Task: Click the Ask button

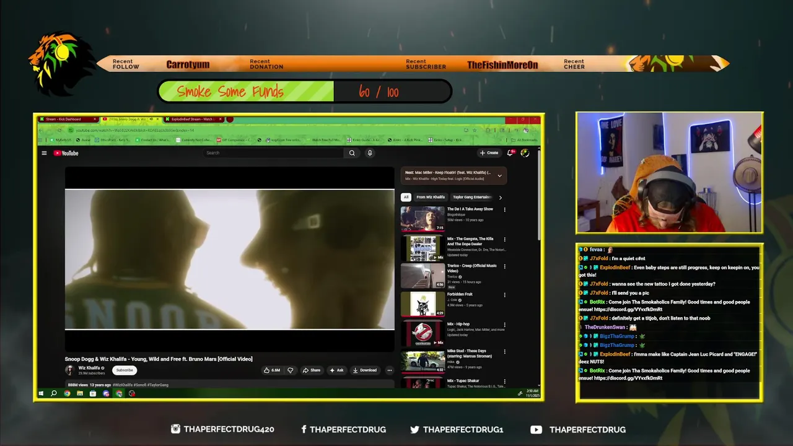Action: point(336,370)
